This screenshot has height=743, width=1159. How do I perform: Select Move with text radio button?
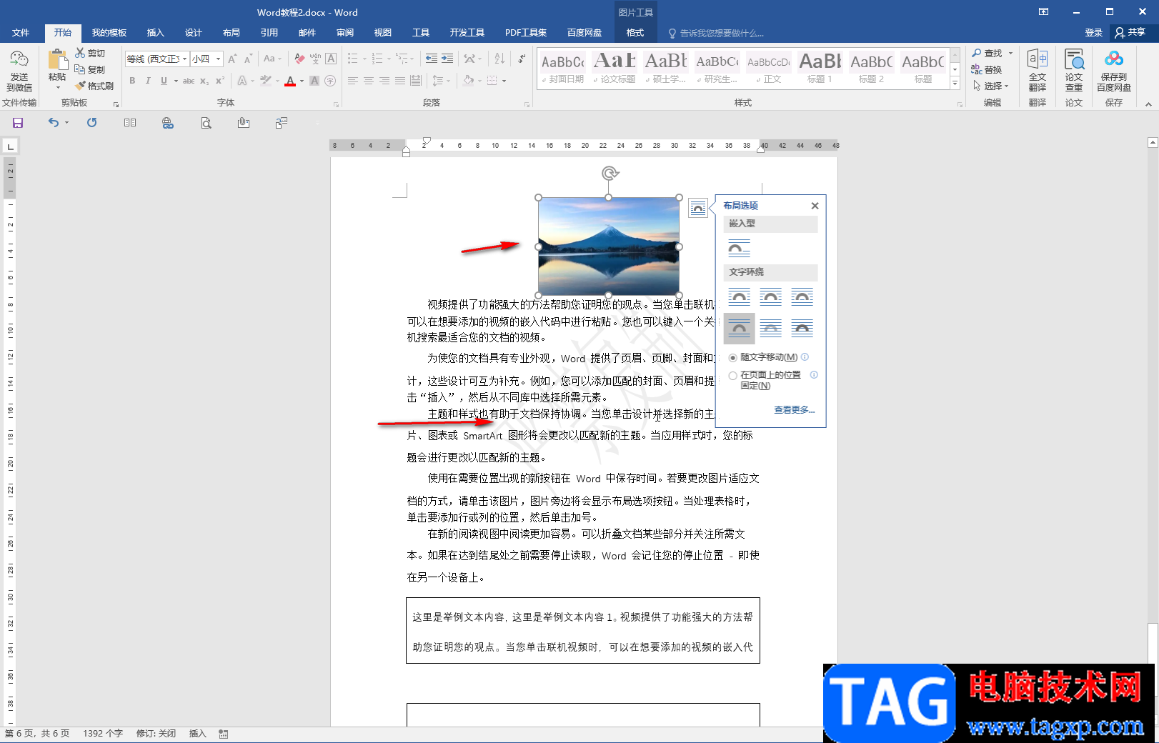733,358
